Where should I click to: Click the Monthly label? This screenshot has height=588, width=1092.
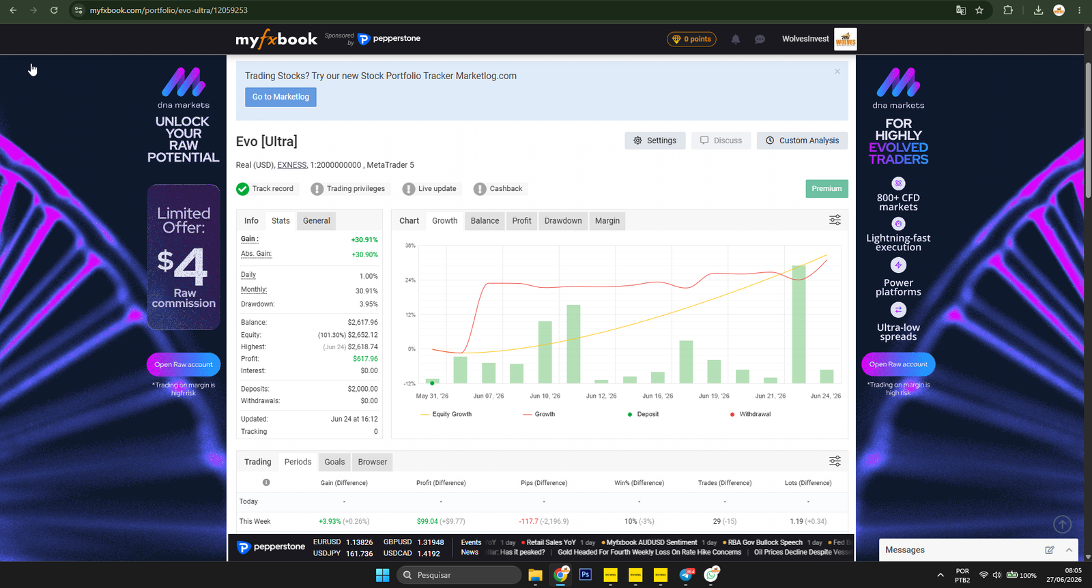pyautogui.click(x=254, y=290)
